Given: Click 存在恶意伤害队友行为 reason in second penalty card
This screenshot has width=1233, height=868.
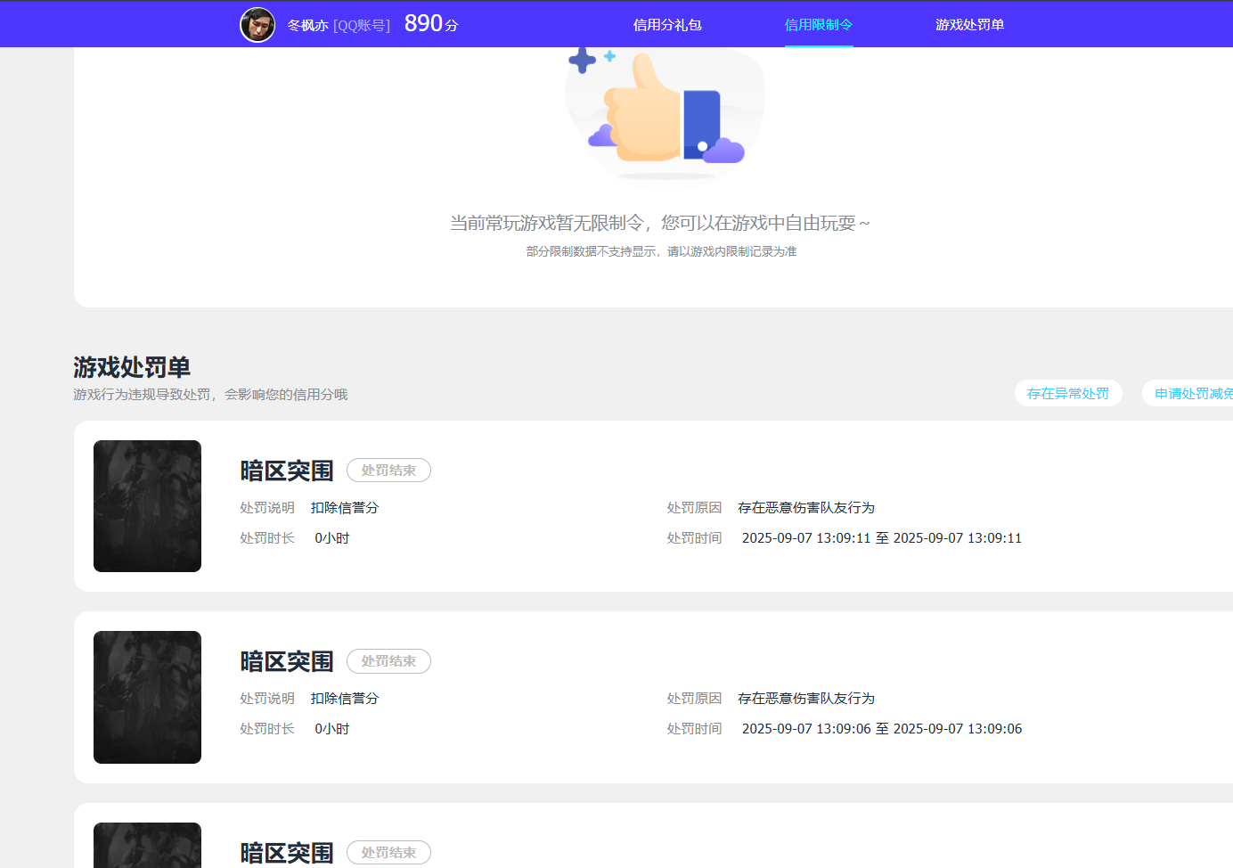Looking at the screenshot, I should pyautogui.click(x=806, y=698).
